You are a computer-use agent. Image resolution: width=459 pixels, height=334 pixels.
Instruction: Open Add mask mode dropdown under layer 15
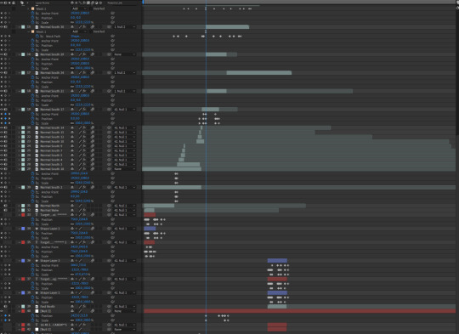(79, 31)
